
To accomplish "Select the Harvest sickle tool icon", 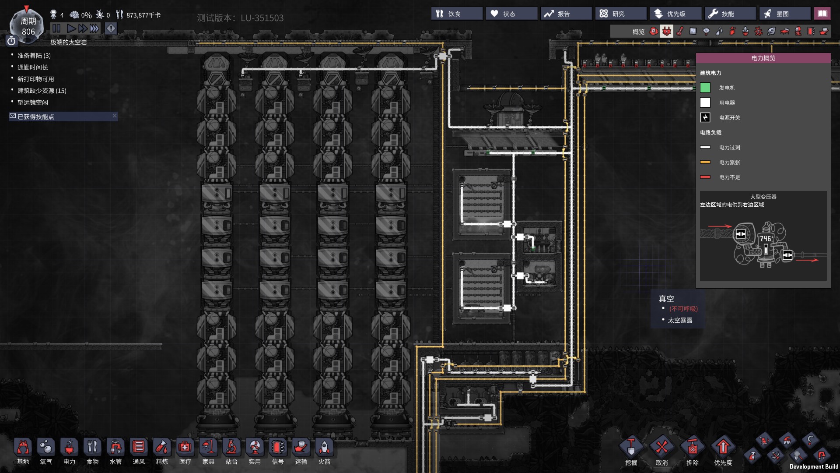I will (810, 440).
